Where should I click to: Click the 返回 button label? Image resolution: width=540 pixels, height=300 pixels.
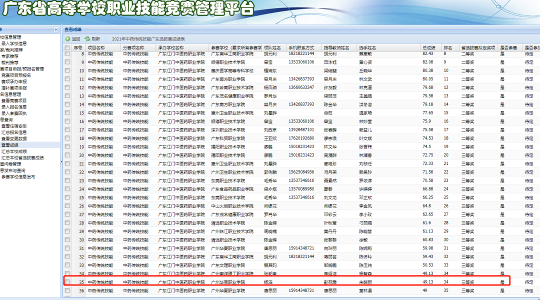[x=76, y=38]
